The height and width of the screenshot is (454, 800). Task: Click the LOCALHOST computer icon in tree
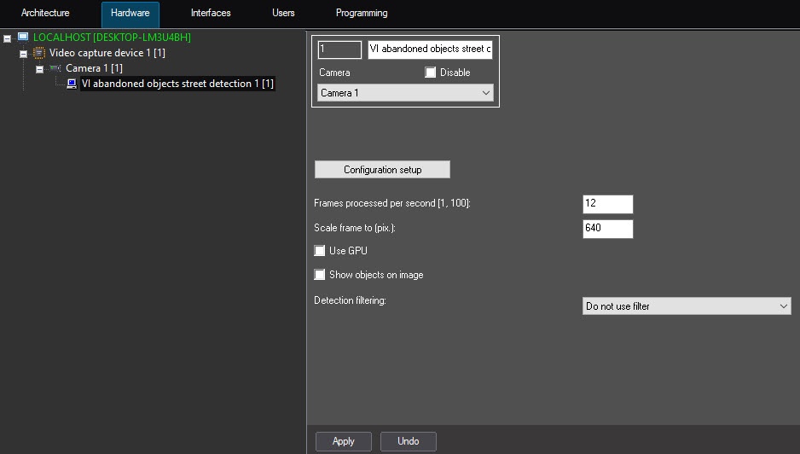[x=23, y=38]
